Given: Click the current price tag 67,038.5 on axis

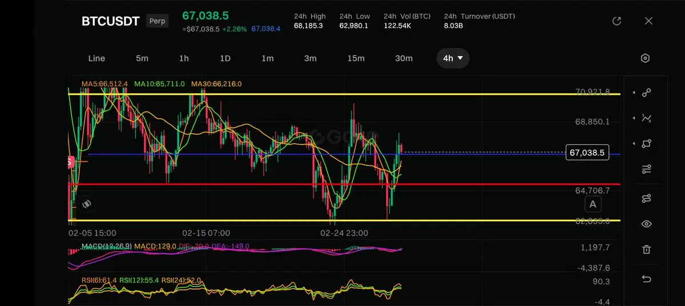Looking at the screenshot, I should pos(587,152).
